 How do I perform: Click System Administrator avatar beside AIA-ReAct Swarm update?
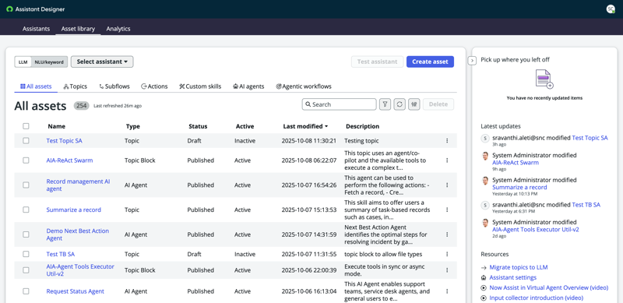tap(484, 156)
